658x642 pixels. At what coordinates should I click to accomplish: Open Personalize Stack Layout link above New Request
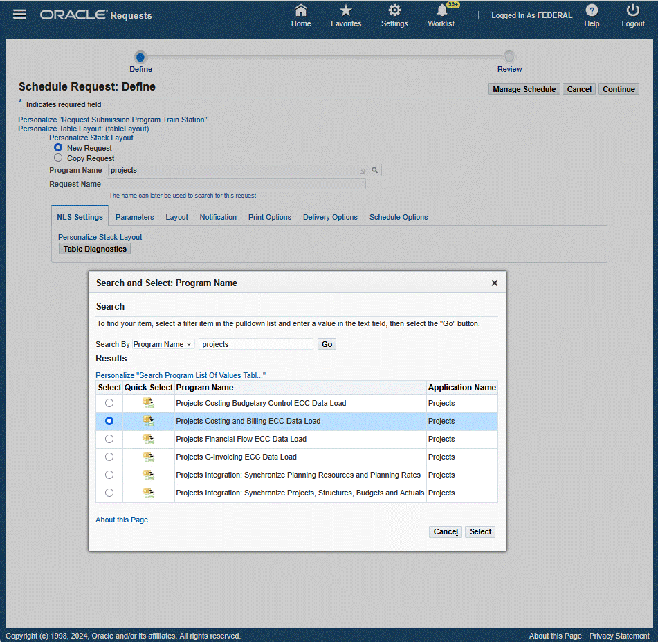tap(91, 138)
